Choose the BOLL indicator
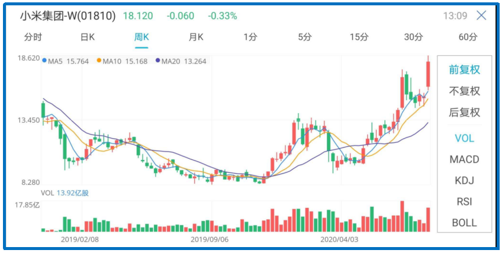Image resolution: width=502 pixels, height=253 pixels. coord(464,223)
